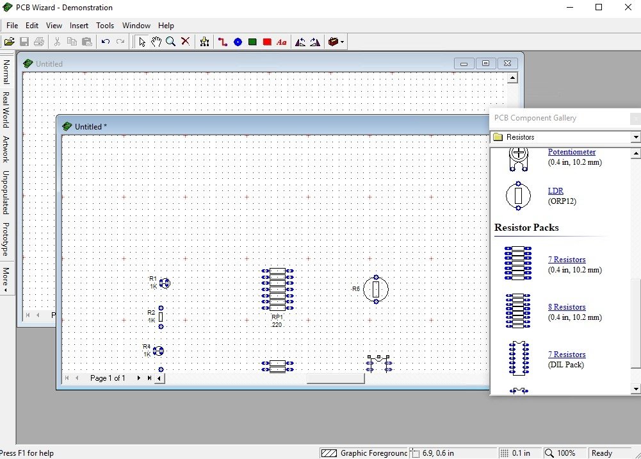Click the 100% zoom status bar field

coord(565,453)
